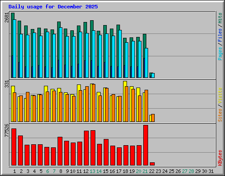Click the orange Sites bar for day 13
The image size is (225, 176).
(94, 103)
